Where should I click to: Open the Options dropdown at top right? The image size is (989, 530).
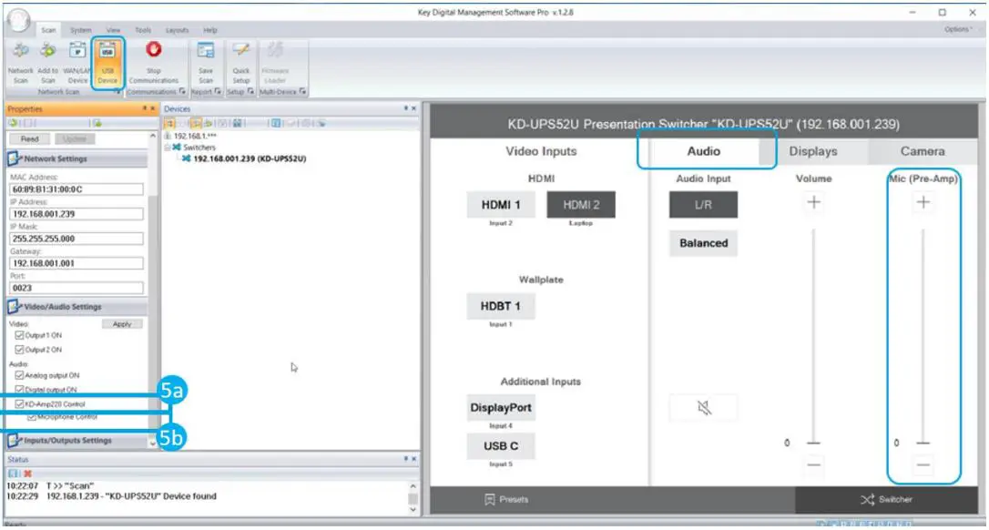point(958,29)
